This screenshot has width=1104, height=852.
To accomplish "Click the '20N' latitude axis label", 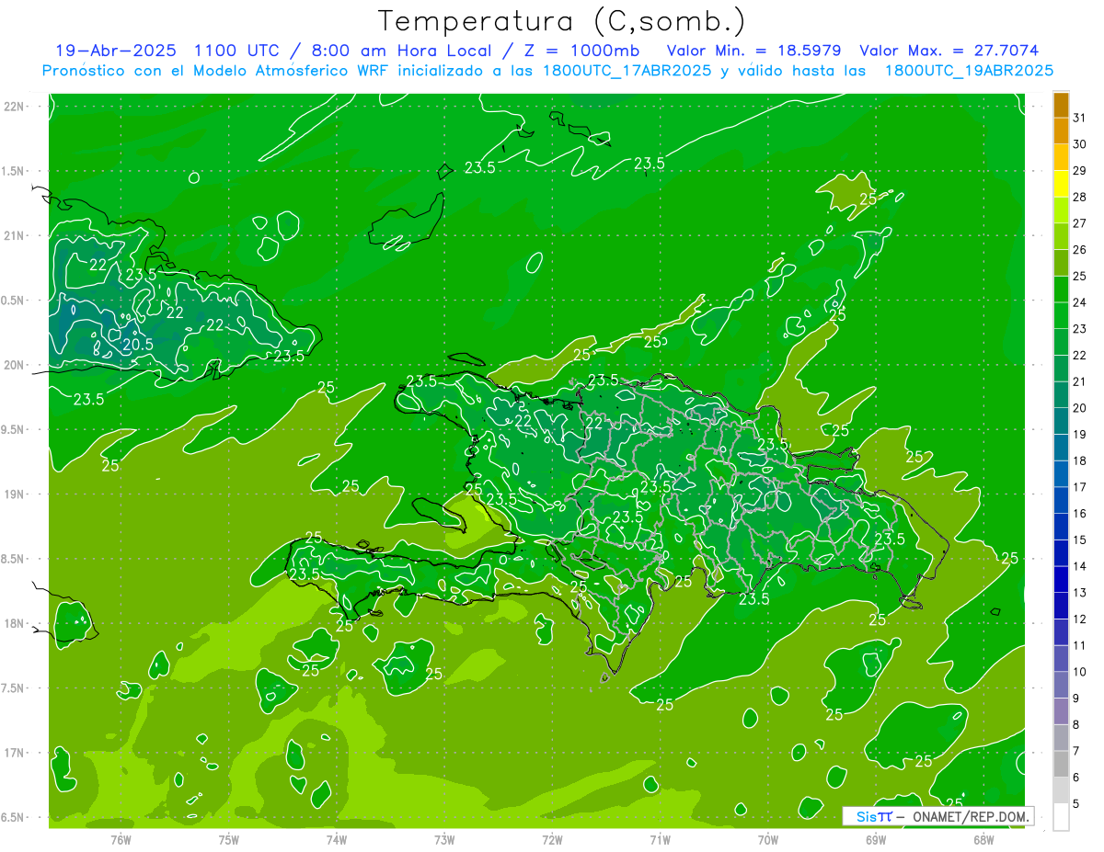I will coord(14,365).
